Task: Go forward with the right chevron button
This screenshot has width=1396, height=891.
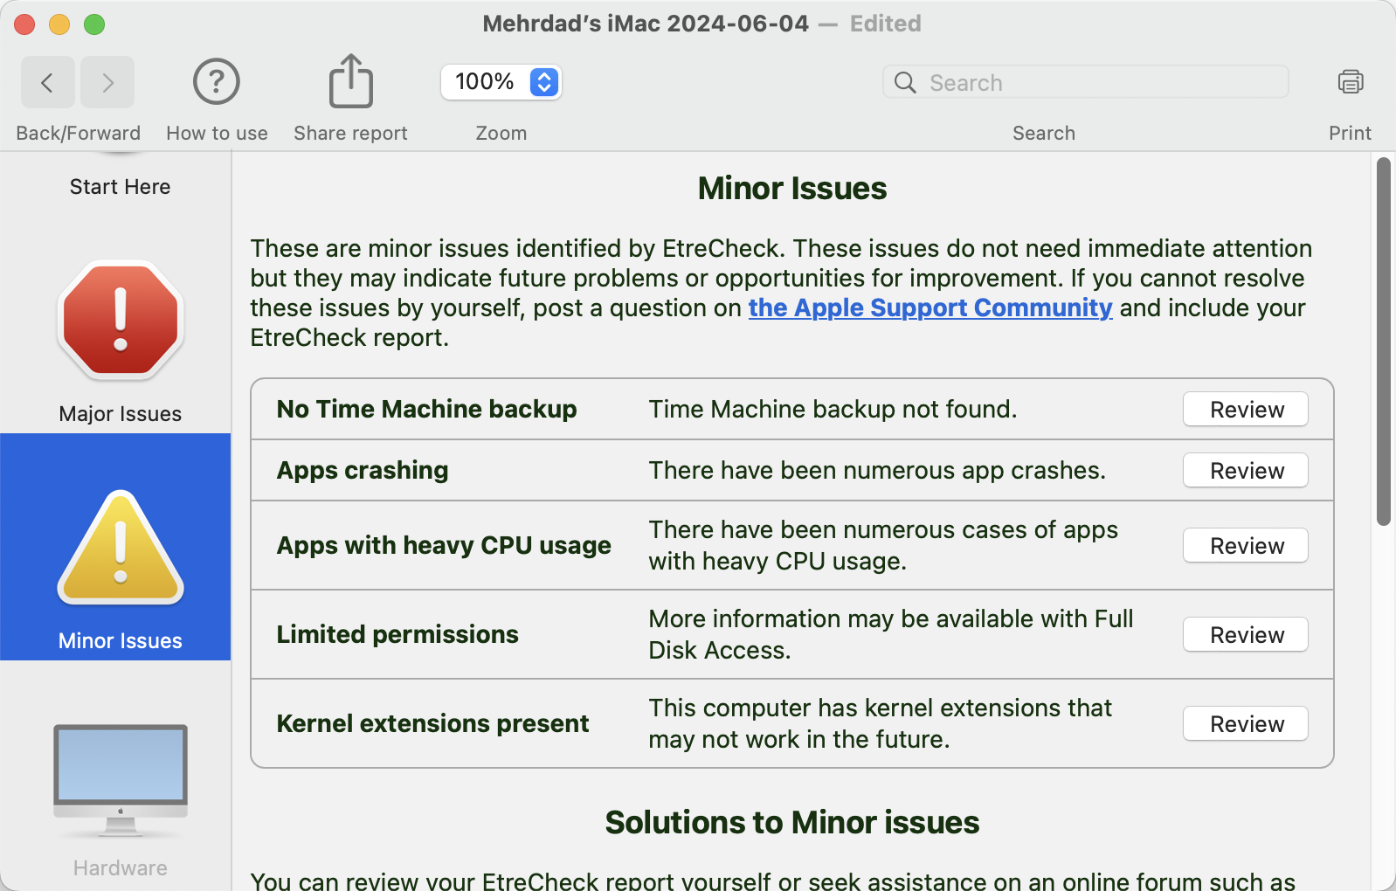Action: (107, 82)
